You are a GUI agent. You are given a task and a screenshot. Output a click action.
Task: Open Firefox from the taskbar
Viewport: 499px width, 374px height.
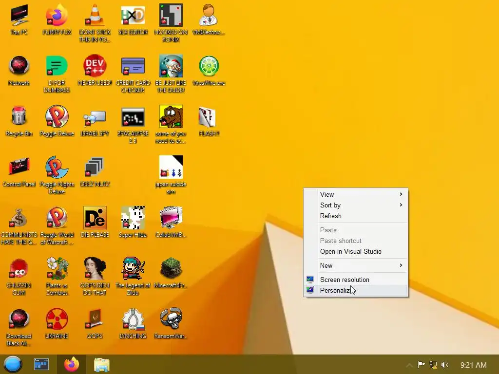(72, 364)
